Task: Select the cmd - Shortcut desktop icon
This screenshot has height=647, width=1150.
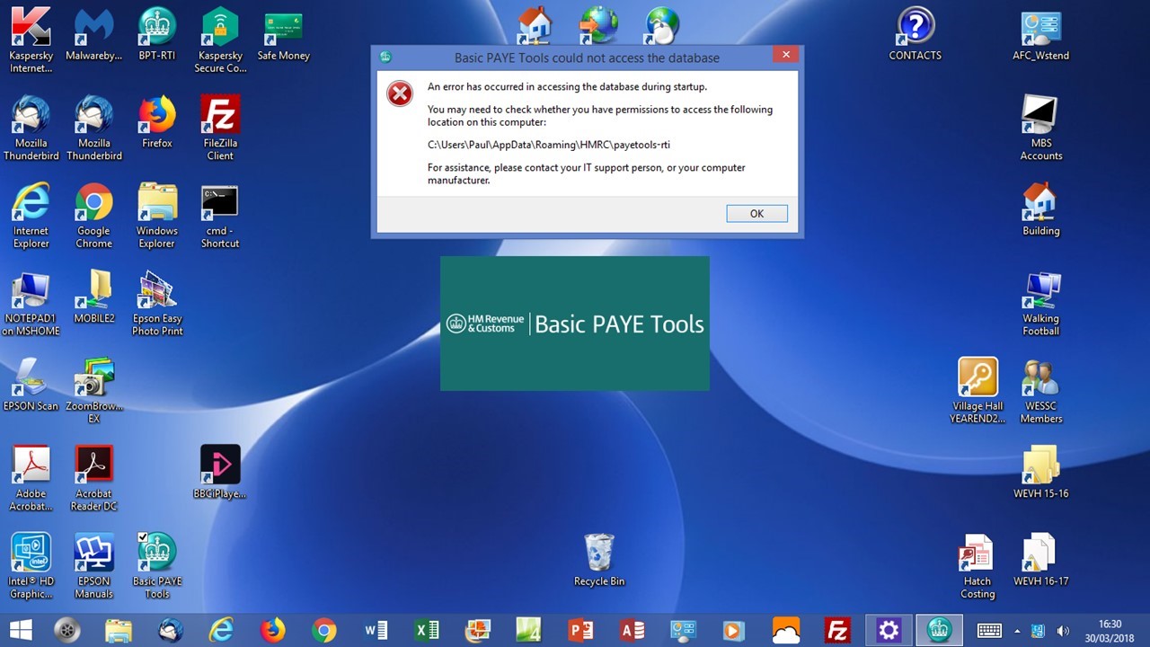Action: coord(220,217)
